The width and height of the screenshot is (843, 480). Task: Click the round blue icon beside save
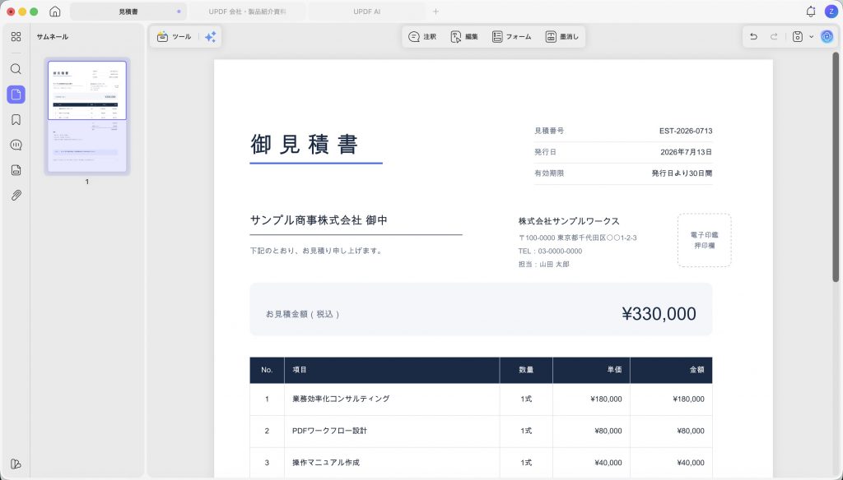coord(827,36)
